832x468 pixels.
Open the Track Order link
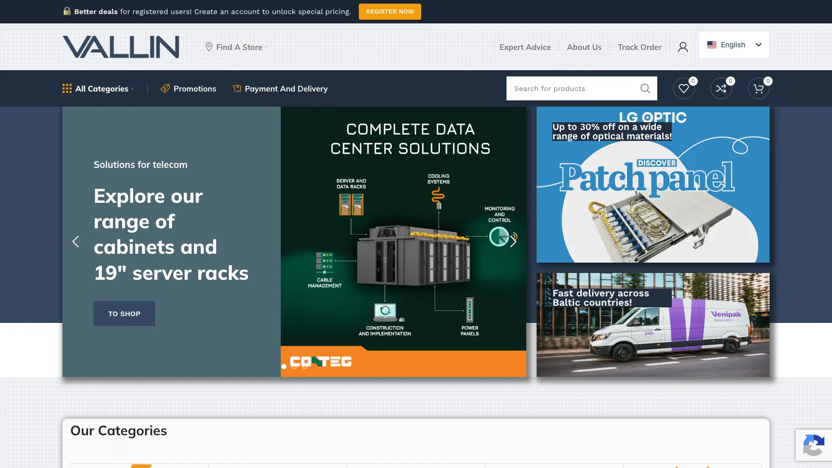pos(640,47)
